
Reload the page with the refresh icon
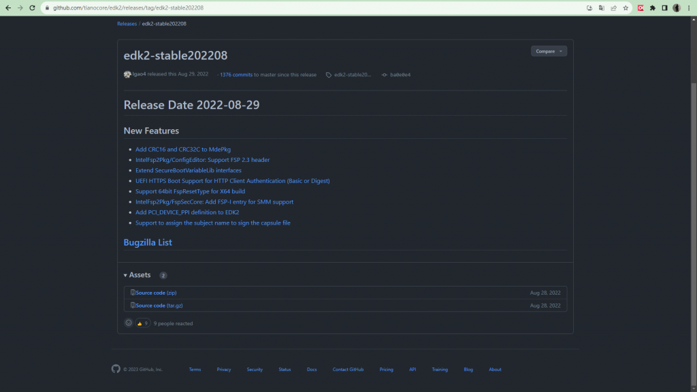click(32, 7)
